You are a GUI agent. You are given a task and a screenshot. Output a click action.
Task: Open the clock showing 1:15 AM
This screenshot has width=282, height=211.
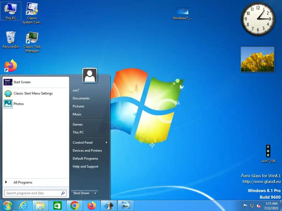271,206
